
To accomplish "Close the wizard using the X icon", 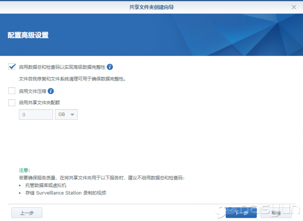I will click(x=294, y=7).
